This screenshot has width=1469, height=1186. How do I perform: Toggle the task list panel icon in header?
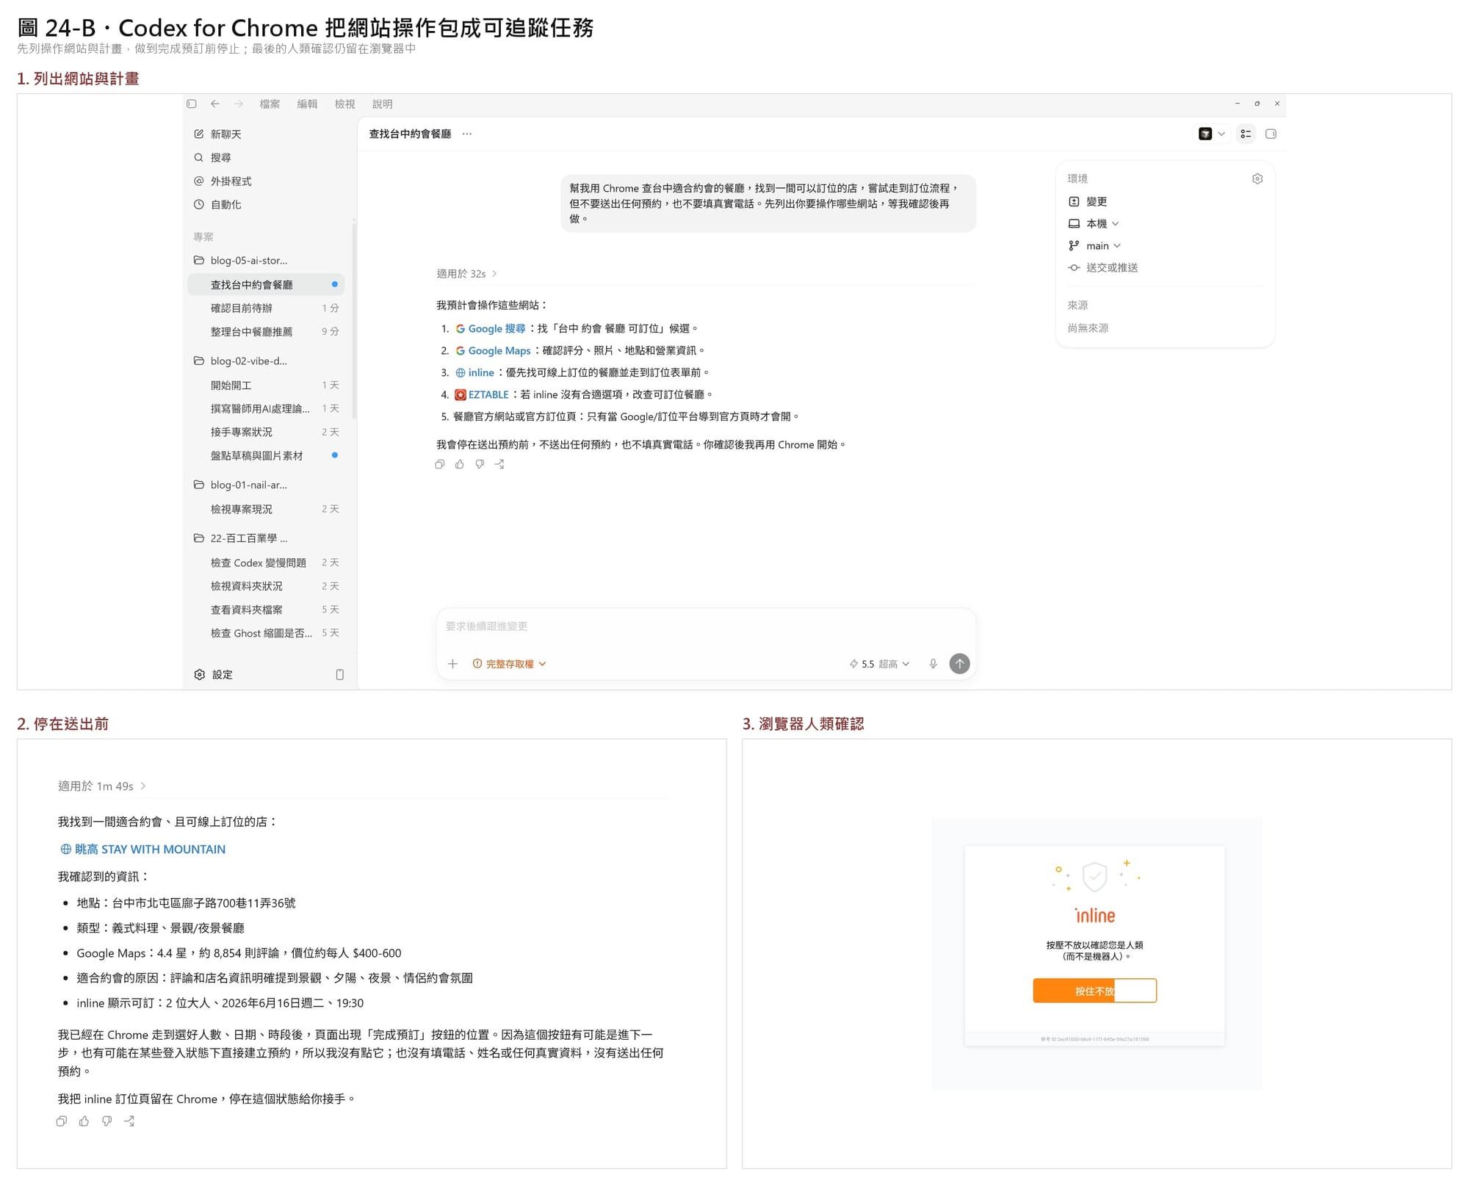(1246, 134)
